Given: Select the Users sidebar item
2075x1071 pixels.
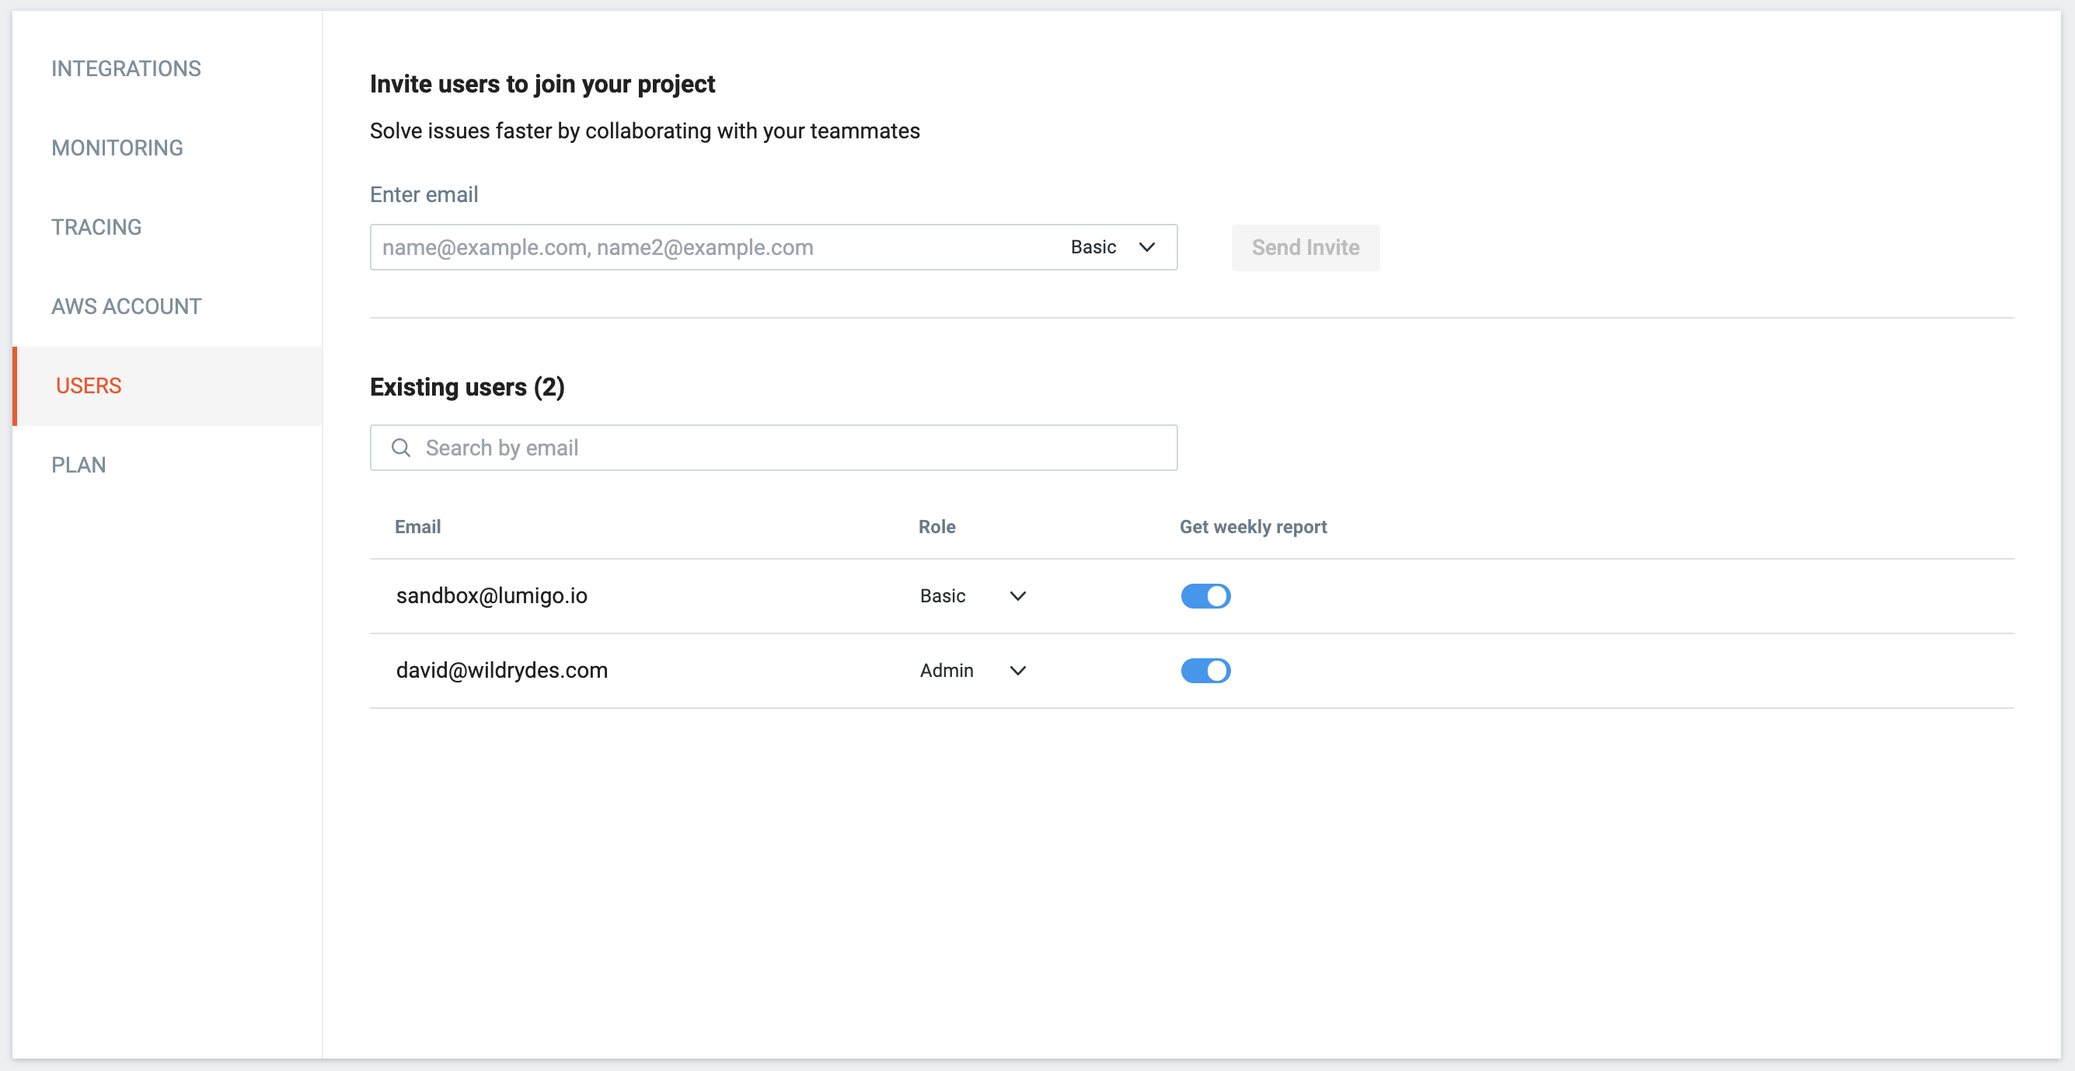Looking at the screenshot, I should click(x=89, y=386).
